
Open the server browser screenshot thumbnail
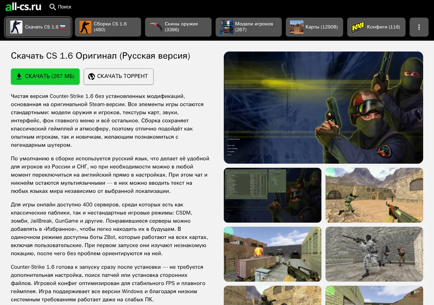tap(273, 195)
